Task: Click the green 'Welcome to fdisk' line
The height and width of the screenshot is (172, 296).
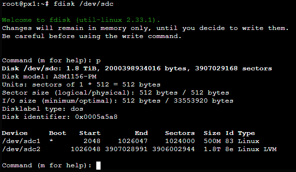Action: [x=81, y=20]
